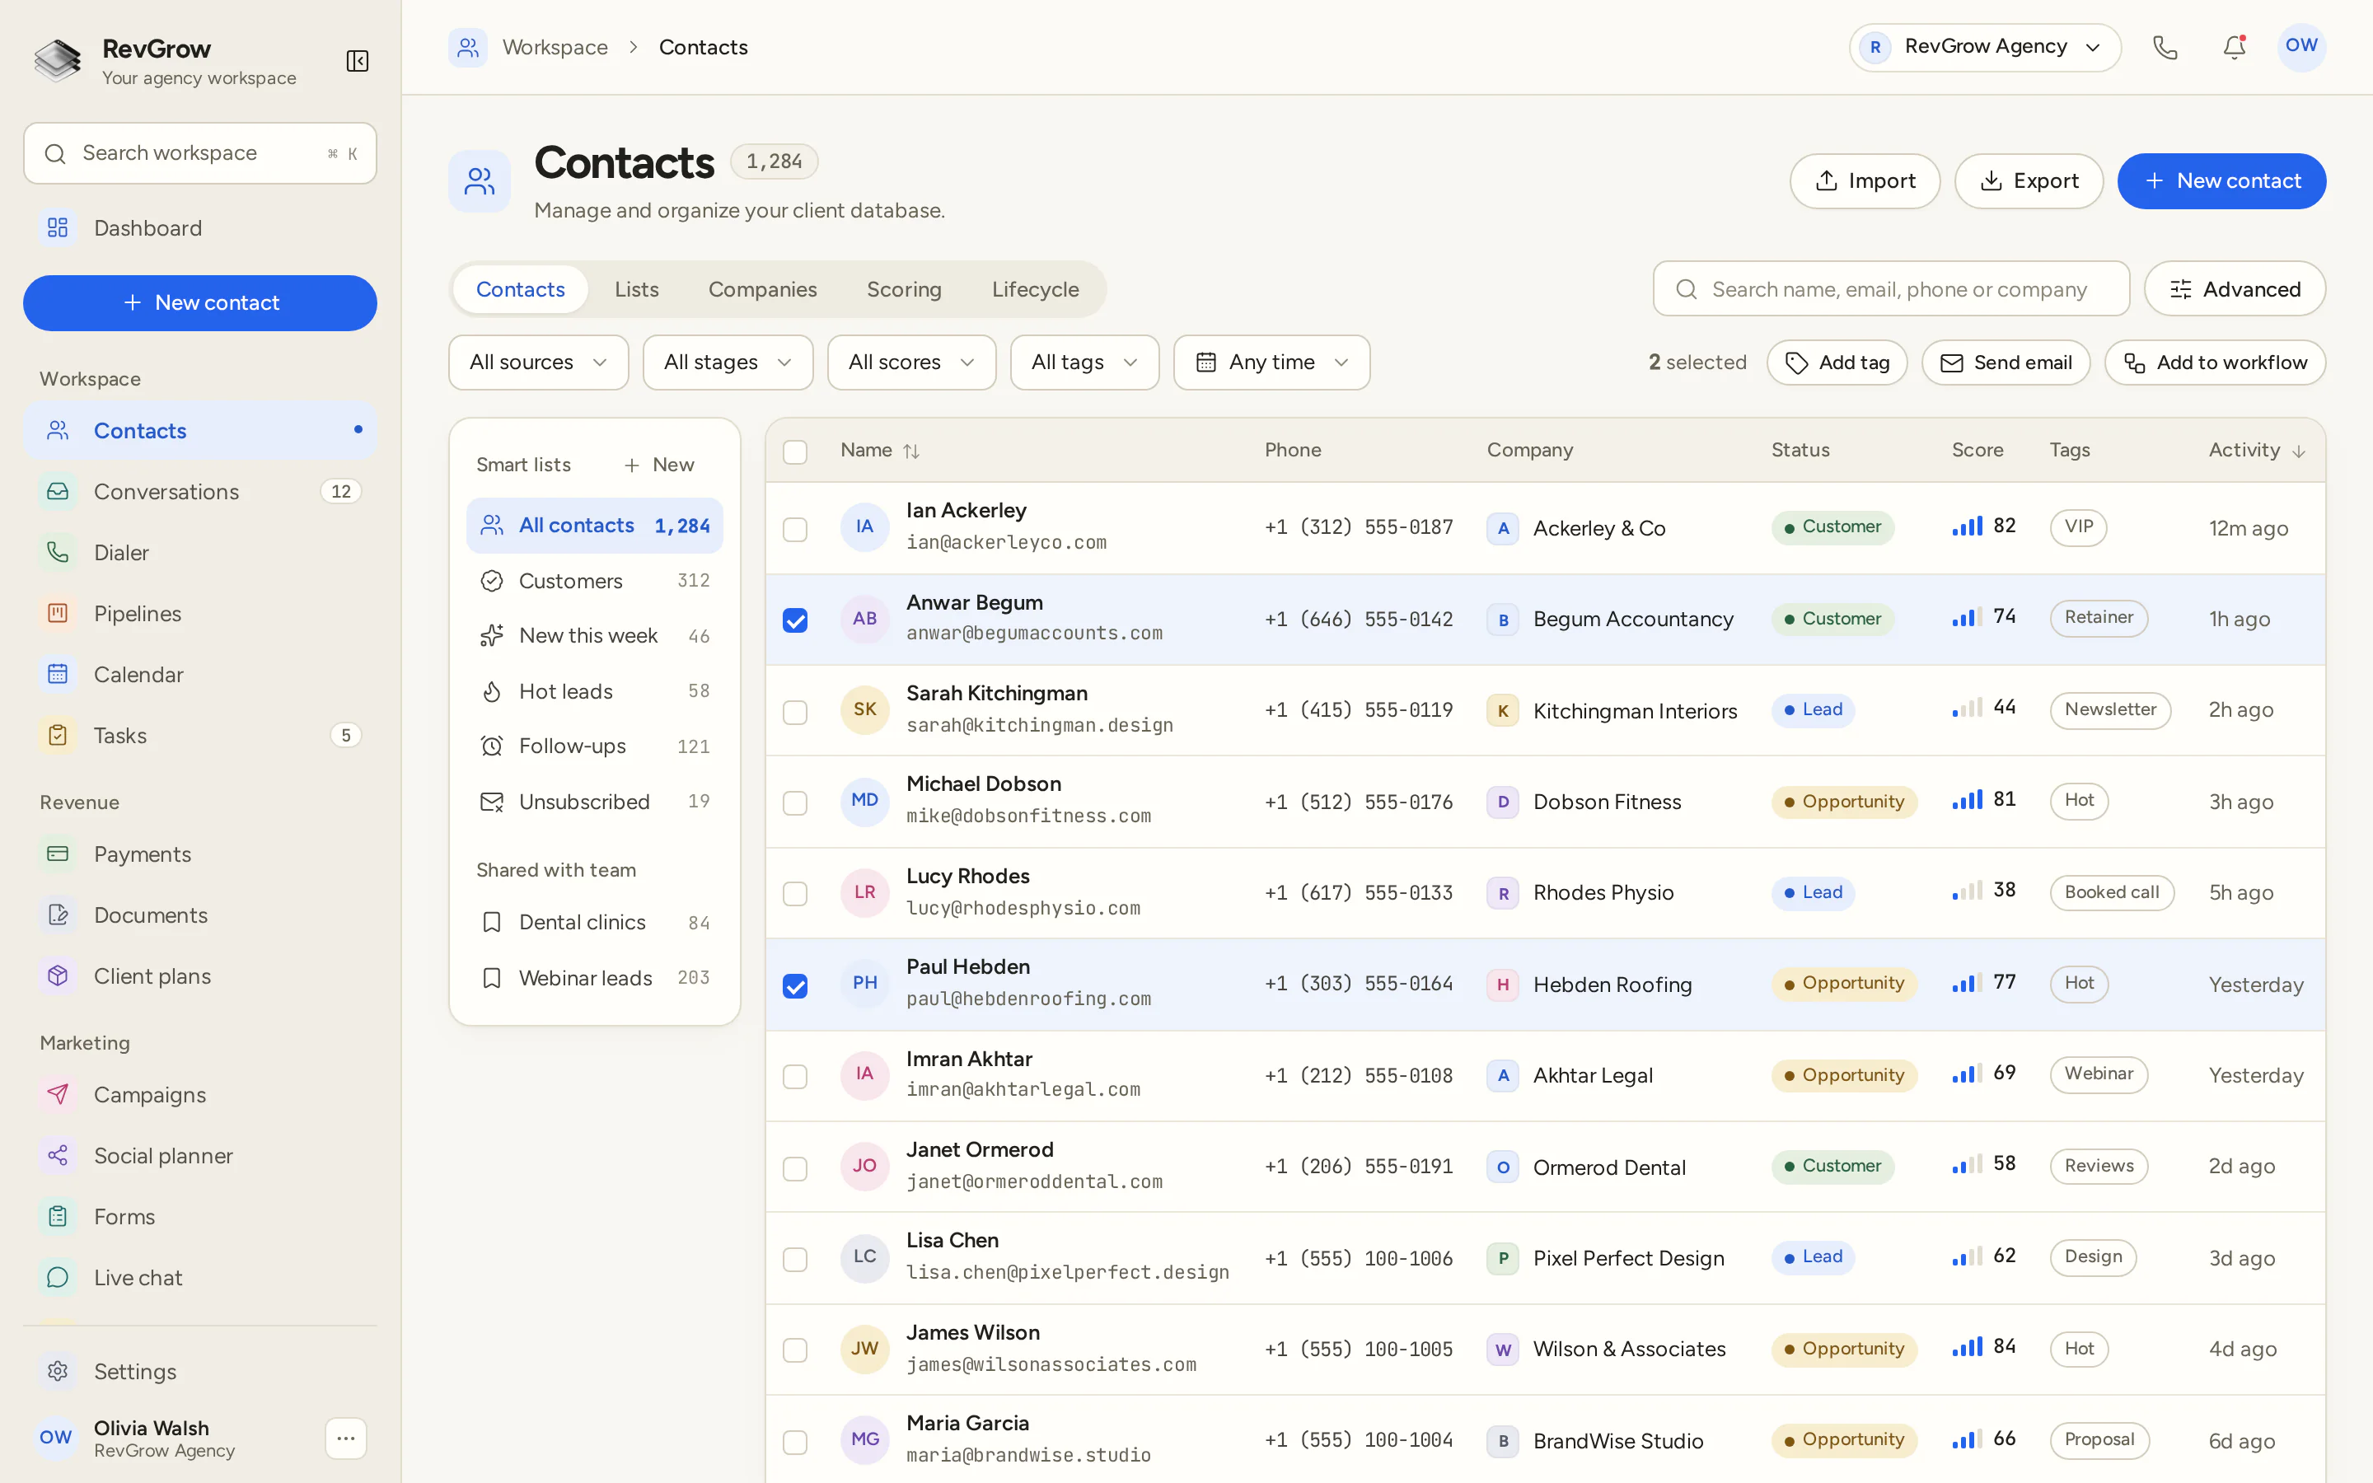Switch to the Lists tab

coord(636,289)
